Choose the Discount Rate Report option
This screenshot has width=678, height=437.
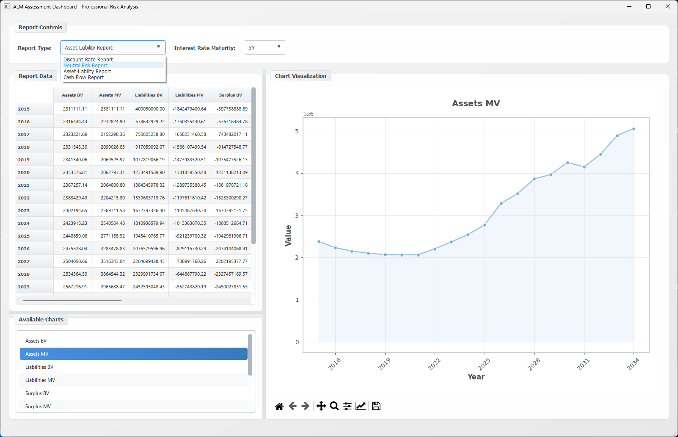pyautogui.click(x=88, y=59)
